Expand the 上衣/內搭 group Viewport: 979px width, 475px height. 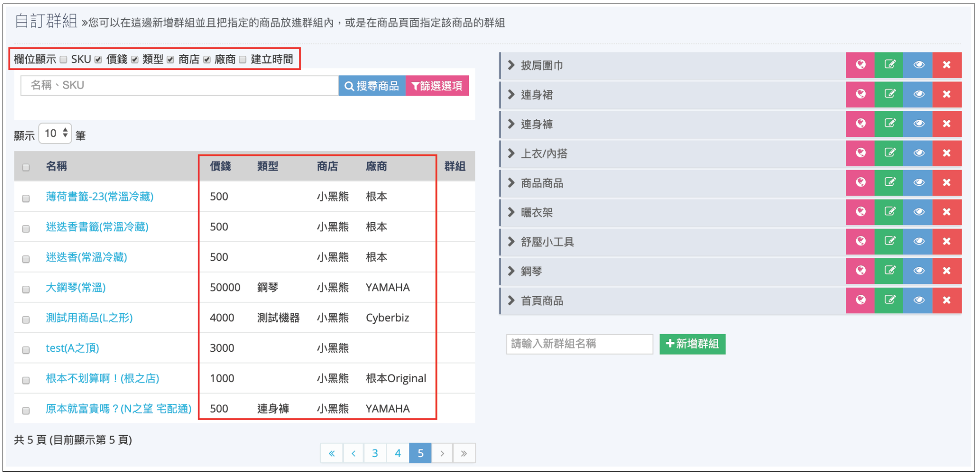click(512, 154)
